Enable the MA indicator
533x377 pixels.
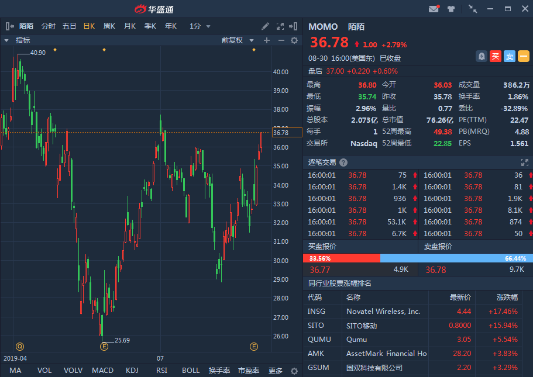pyautogui.click(x=15, y=371)
